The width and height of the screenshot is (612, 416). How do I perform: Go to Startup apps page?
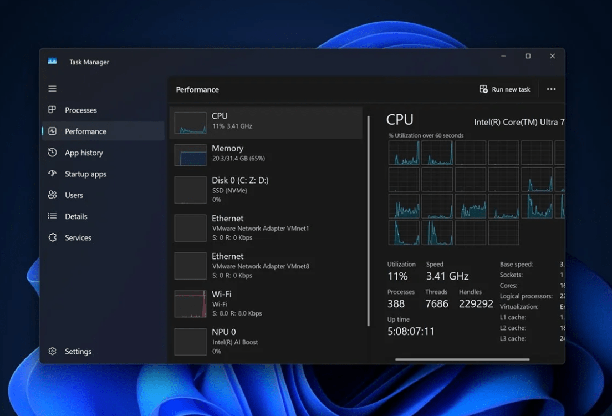point(85,174)
